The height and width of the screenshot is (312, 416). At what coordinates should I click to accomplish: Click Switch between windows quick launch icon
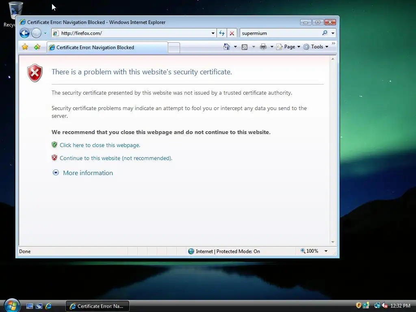[39, 306]
